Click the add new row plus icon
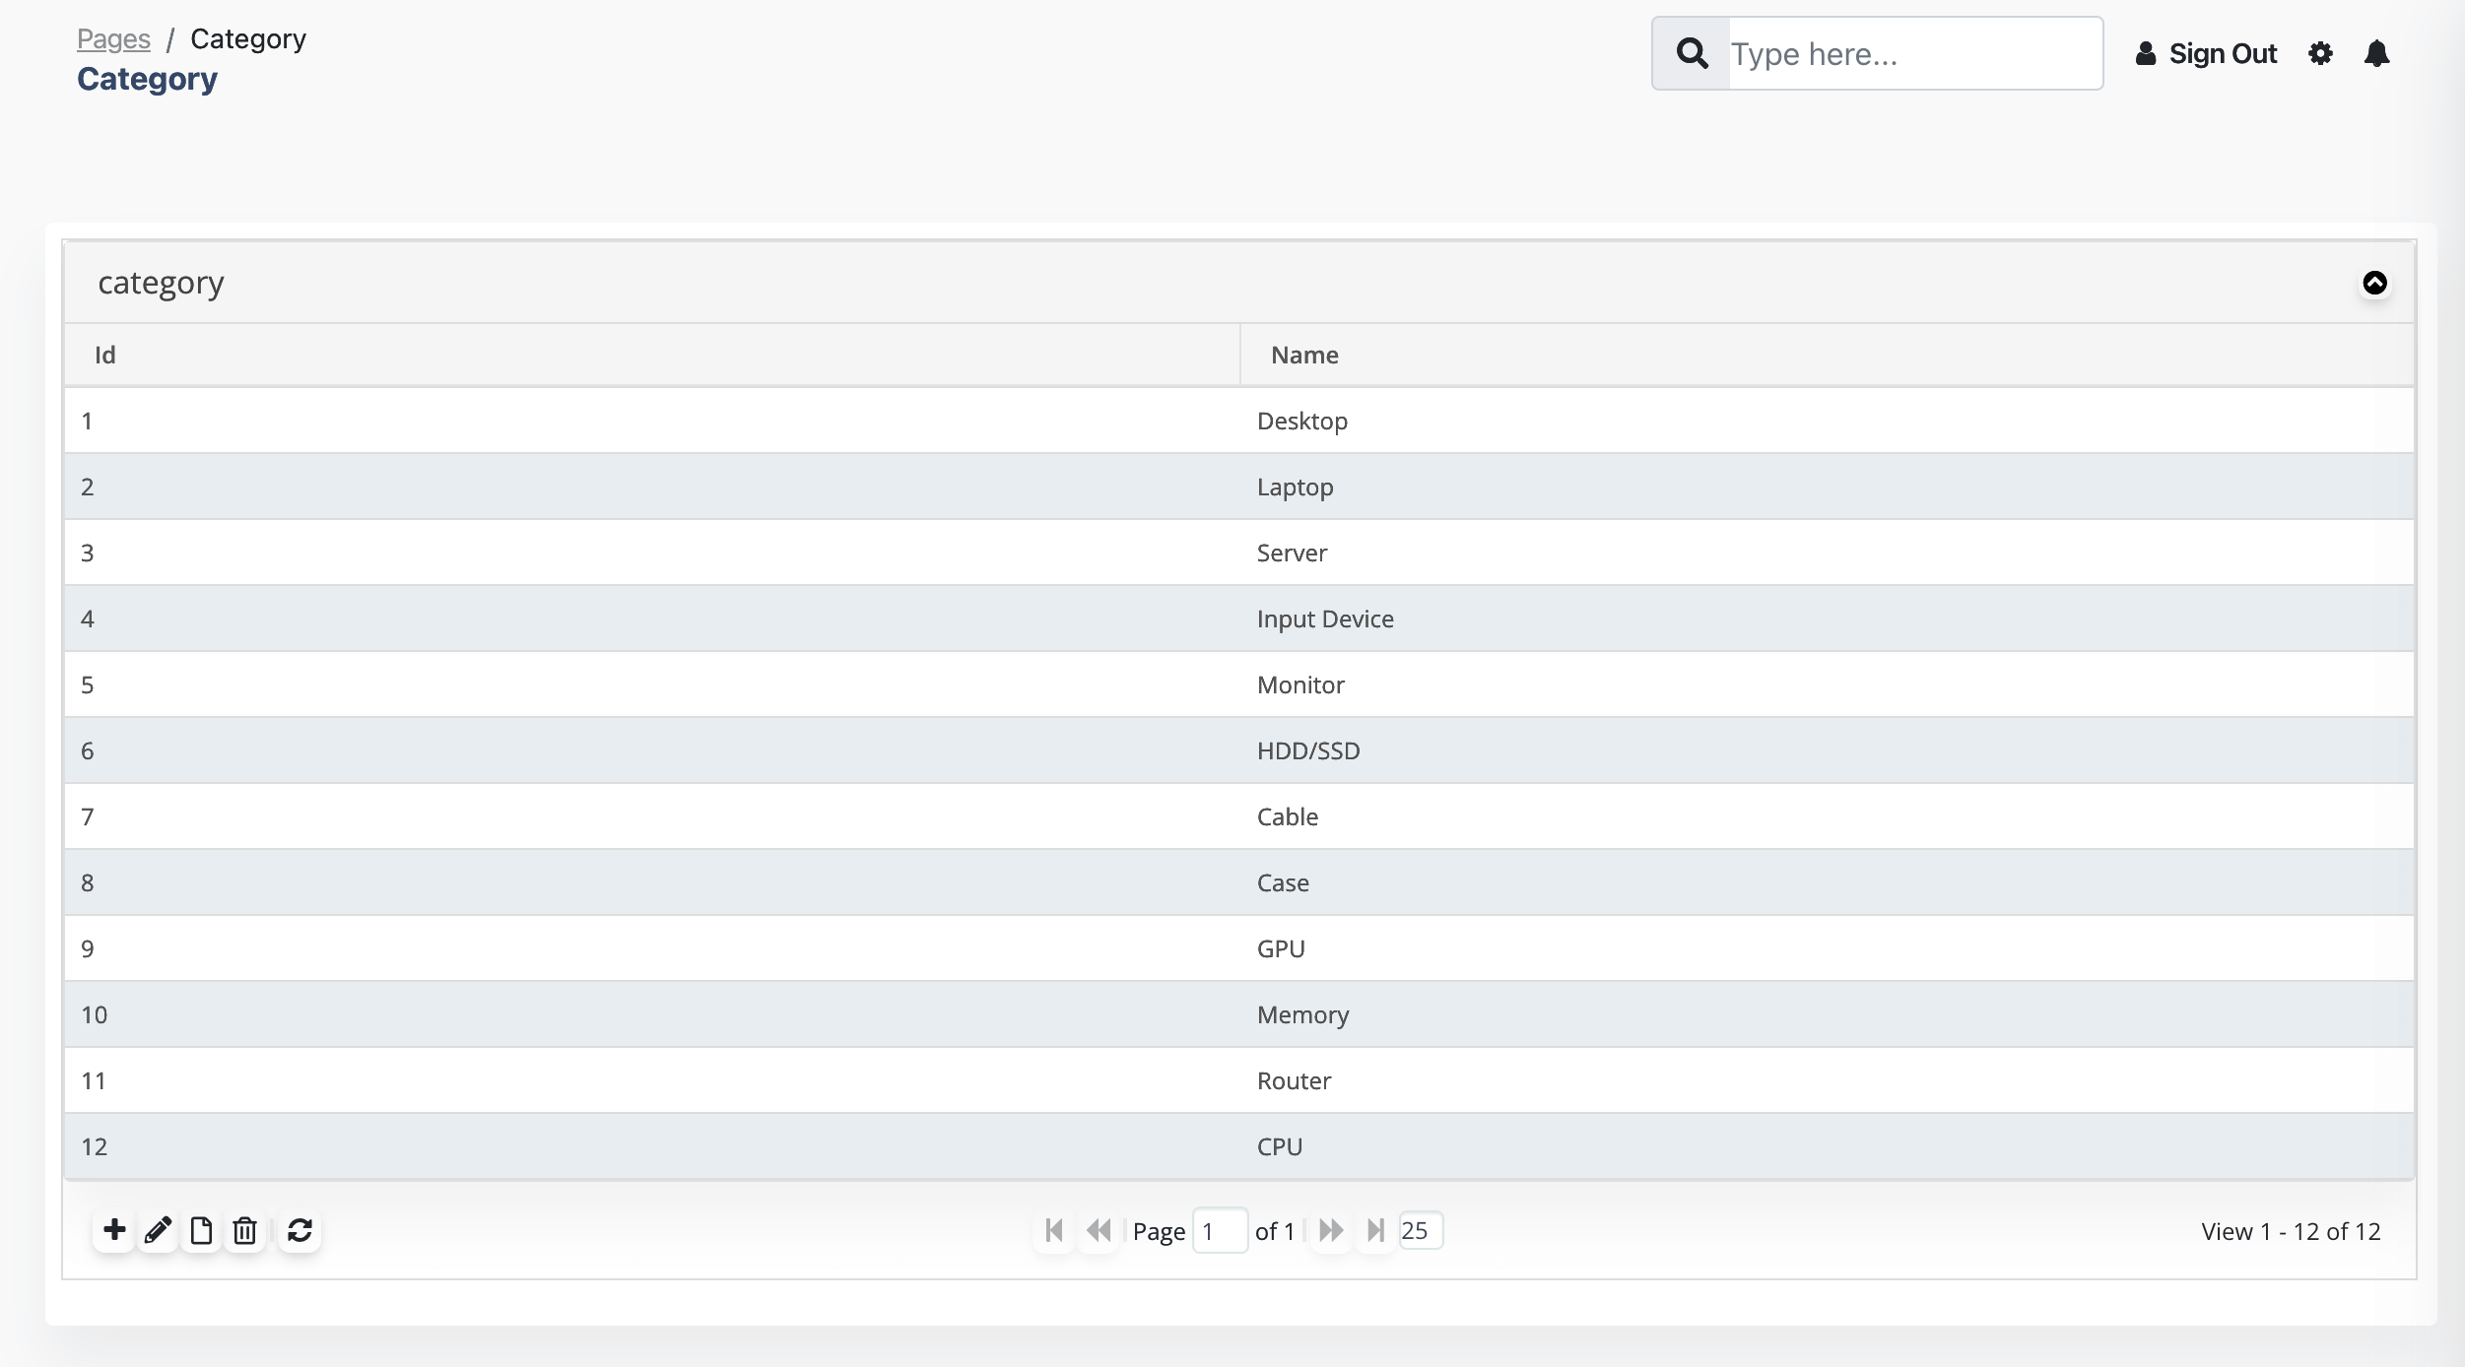Image resolution: width=2465 pixels, height=1367 pixels. [115, 1230]
